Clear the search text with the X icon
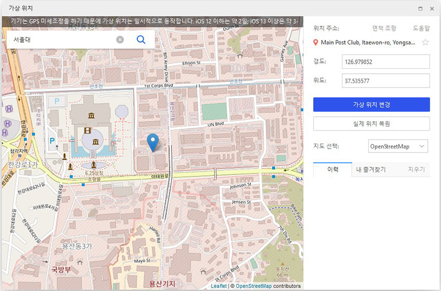The height and width of the screenshot is (291, 441). click(x=120, y=40)
